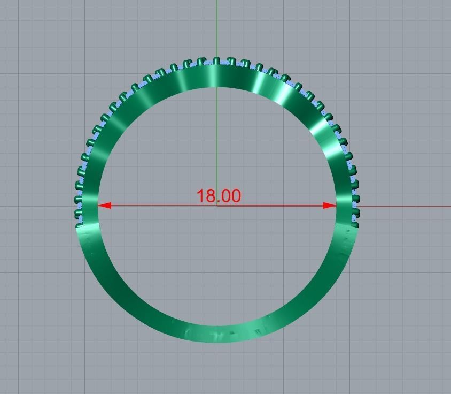Select the smooth lower half of the green ring band
Screen dimensions: 451x394
pos(216,335)
